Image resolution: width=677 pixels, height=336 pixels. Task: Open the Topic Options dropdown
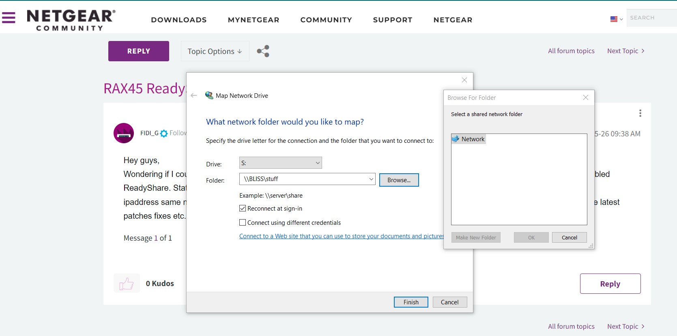(x=215, y=52)
